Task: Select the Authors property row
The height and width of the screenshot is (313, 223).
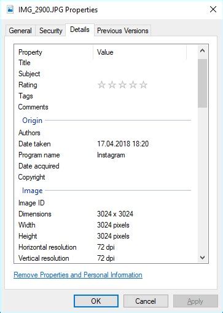Action: (104, 133)
